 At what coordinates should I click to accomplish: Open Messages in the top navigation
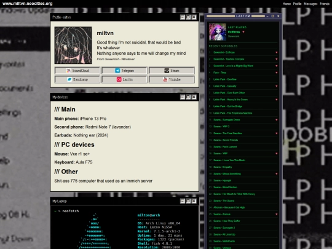310,4
